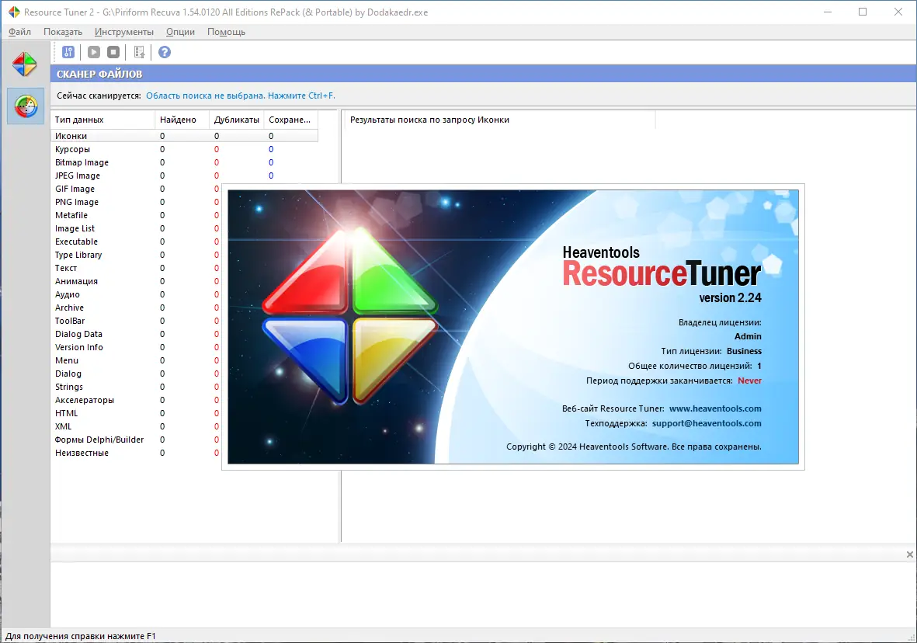The width and height of the screenshot is (917, 643).
Task: Select the Archive row
Action: coord(136,308)
